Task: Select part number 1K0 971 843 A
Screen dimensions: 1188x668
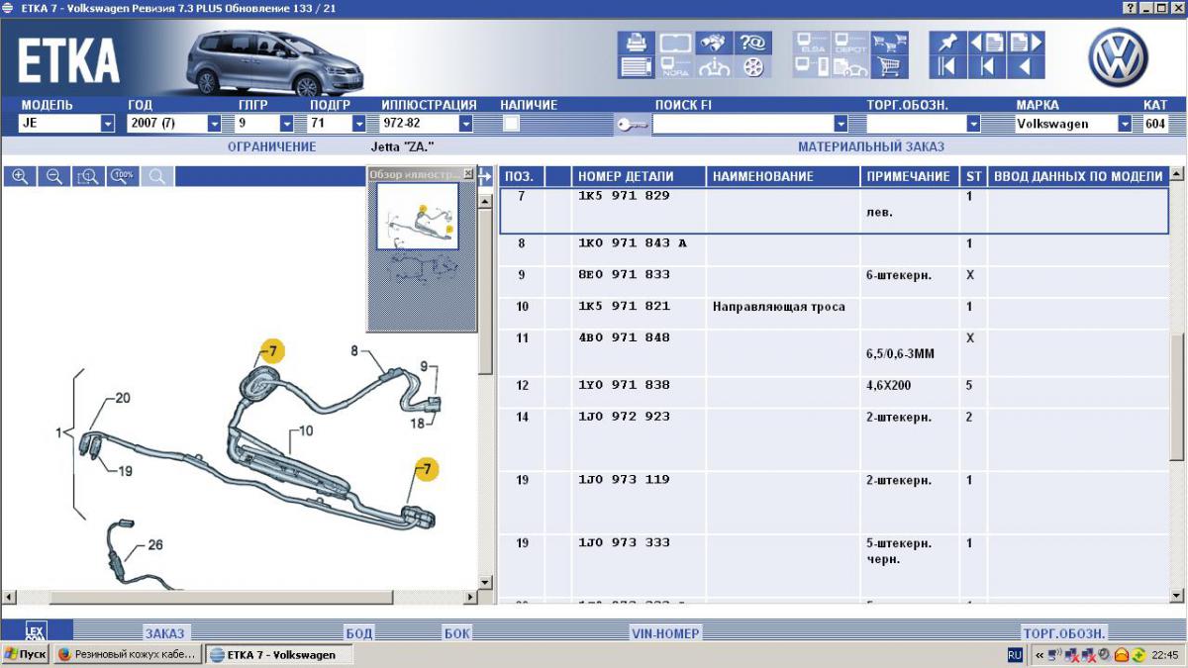Action: tap(633, 242)
